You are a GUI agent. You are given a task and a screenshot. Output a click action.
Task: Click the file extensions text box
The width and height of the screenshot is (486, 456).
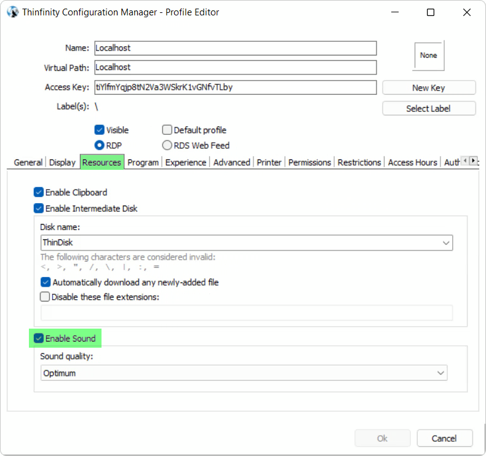[247, 313]
